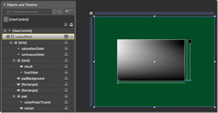The height and width of the screenshot is (113, 218).
Task: Hide hueSlider via its eye icon
Action: click(66, 72)
